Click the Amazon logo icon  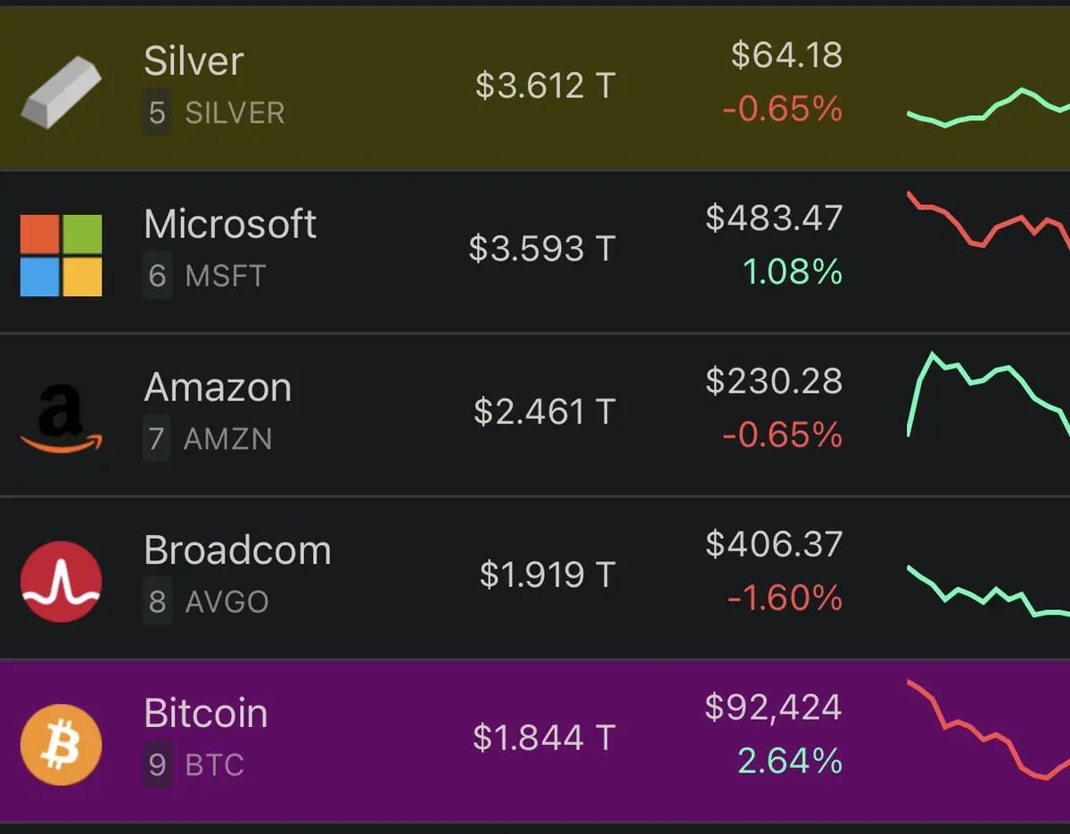[x=61, y=418]
